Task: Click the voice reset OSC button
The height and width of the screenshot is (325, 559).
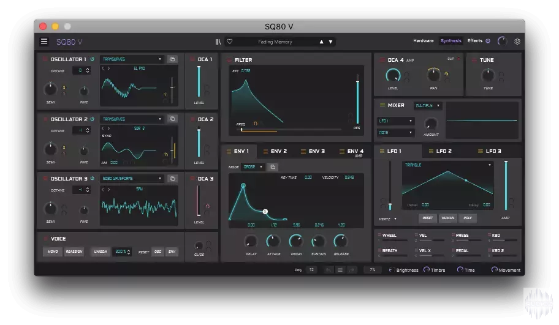Action: pyautogui.click(x=158, y=252)
